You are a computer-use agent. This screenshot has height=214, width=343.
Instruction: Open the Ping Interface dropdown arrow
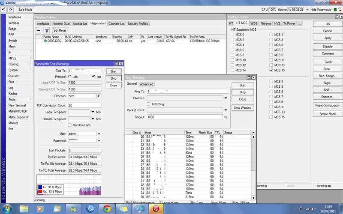tap(226, 98)
